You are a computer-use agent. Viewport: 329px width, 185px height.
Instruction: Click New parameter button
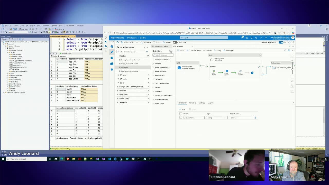tap(182, 109)
